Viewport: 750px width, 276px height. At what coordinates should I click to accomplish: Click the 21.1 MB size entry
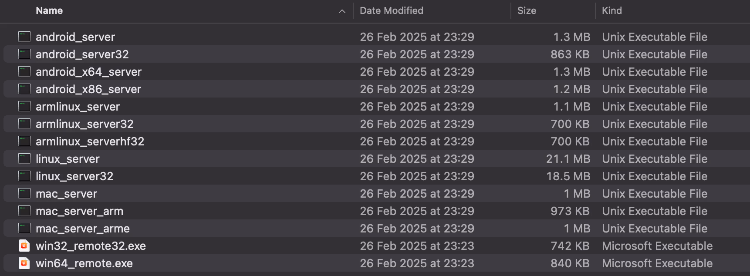568,159
